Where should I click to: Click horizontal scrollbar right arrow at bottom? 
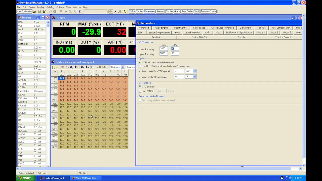pos(300,169)
